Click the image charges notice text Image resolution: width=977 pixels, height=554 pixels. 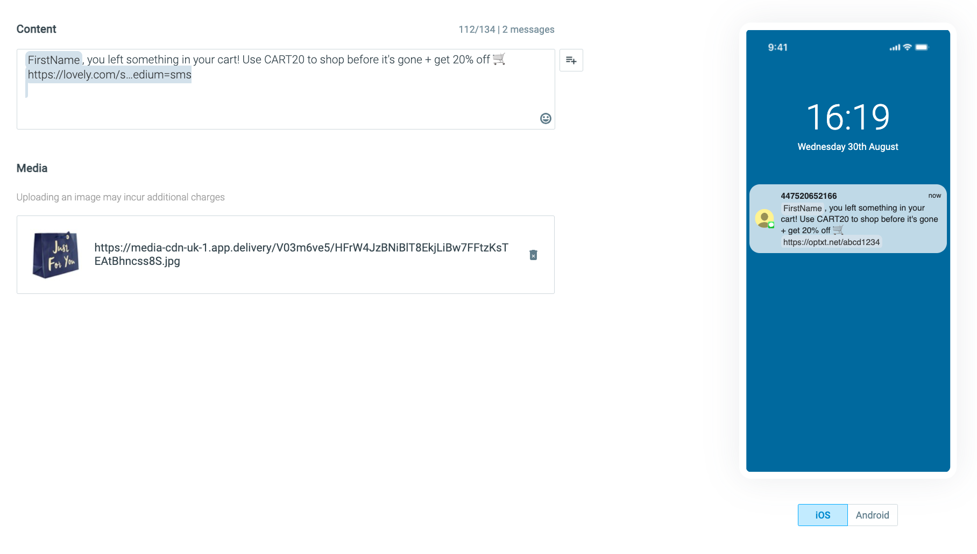pyautogui.click(x=121, y=197)
